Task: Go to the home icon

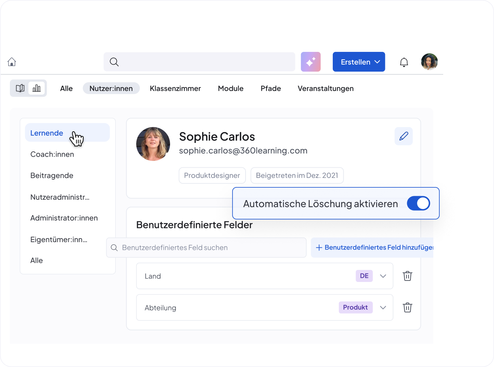Action: pyautogui.click(x=12, y=62)
